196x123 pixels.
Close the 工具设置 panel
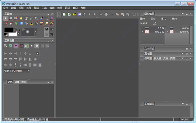52,41
